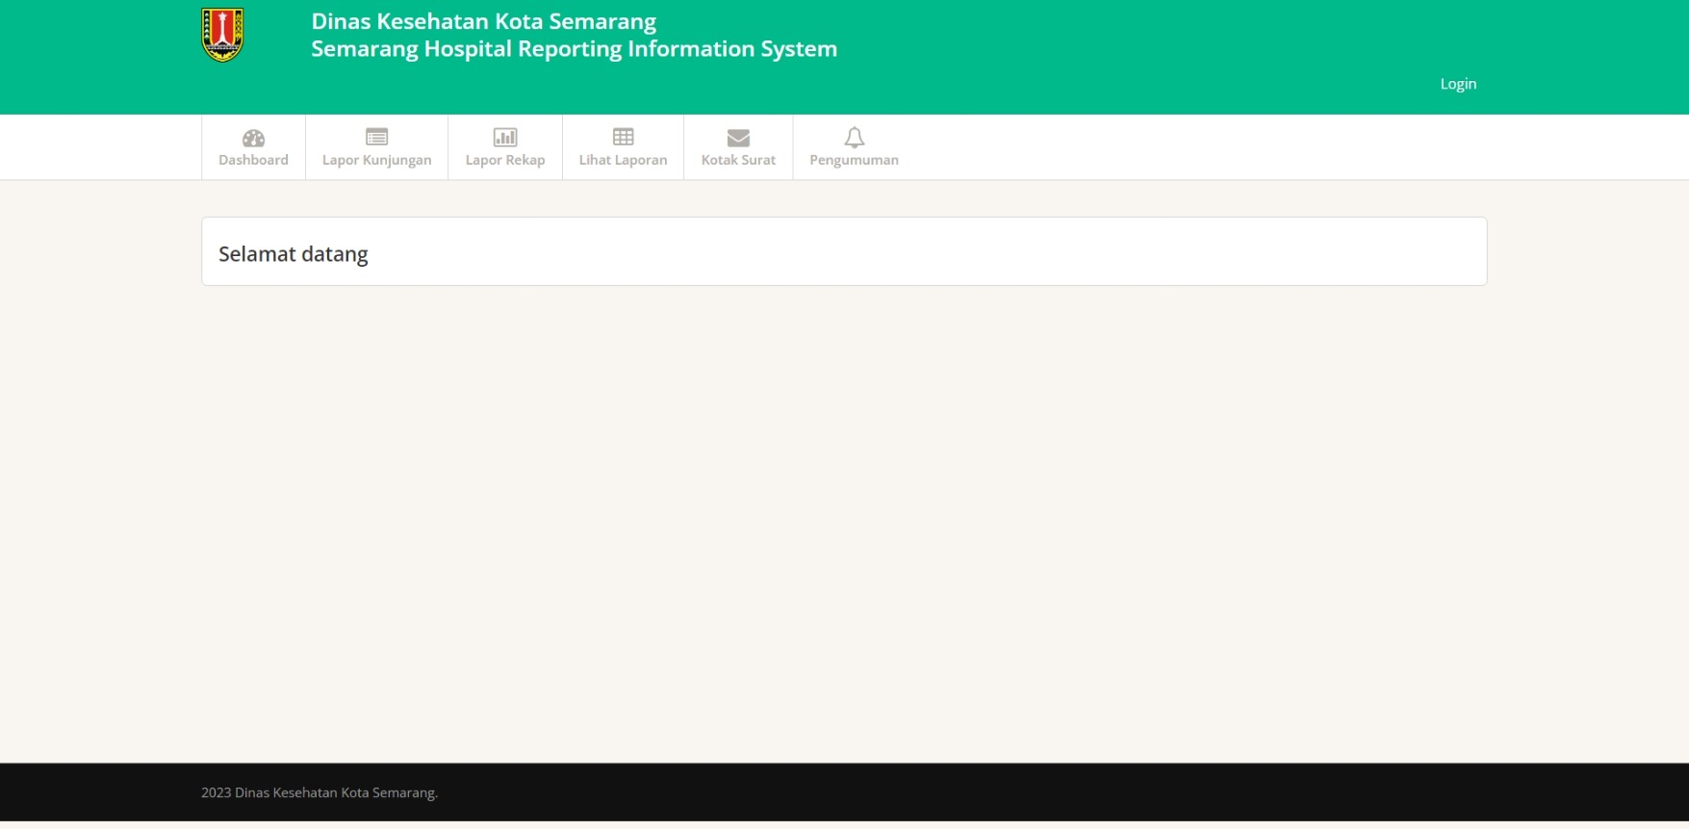Click the Pengumuman bell icon

pos(854,137)
